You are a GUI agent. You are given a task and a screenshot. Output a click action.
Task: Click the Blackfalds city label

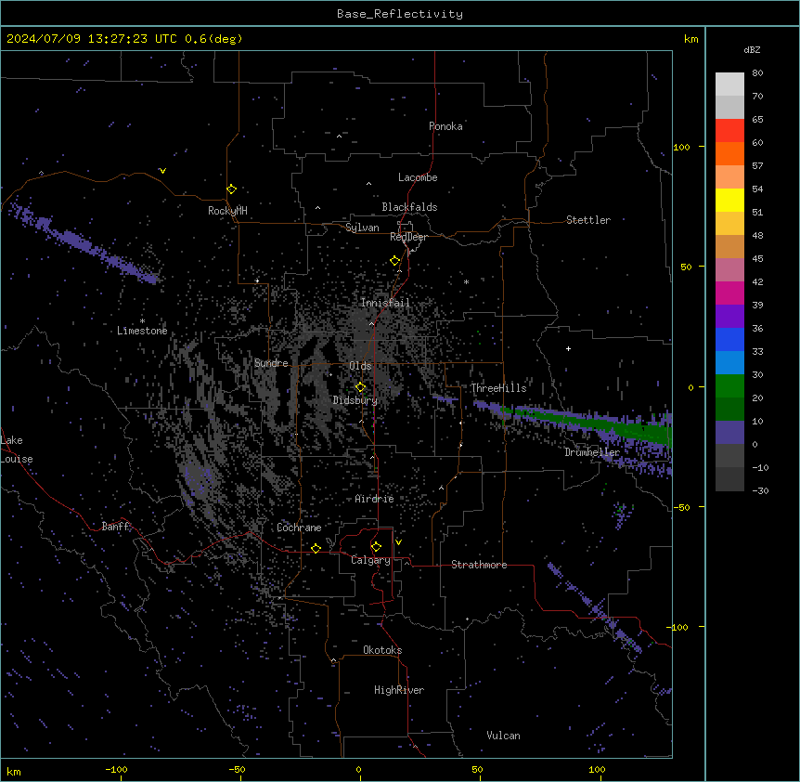point(409,207)
